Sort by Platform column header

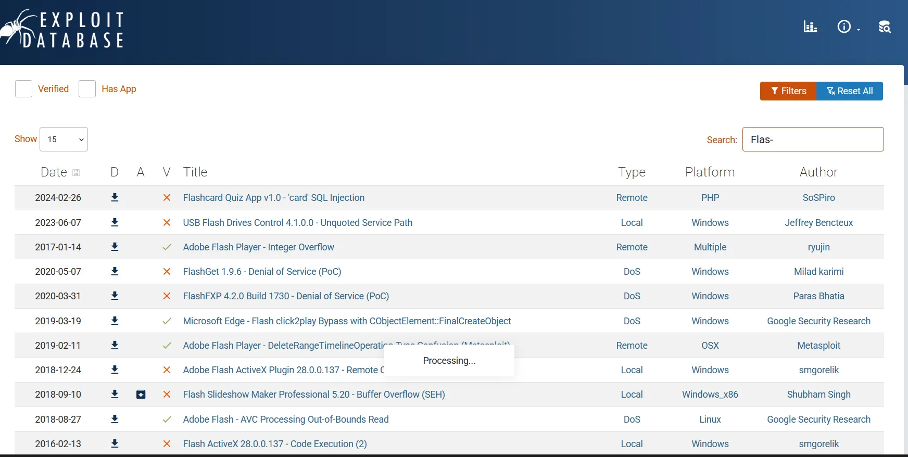point(710,172)
